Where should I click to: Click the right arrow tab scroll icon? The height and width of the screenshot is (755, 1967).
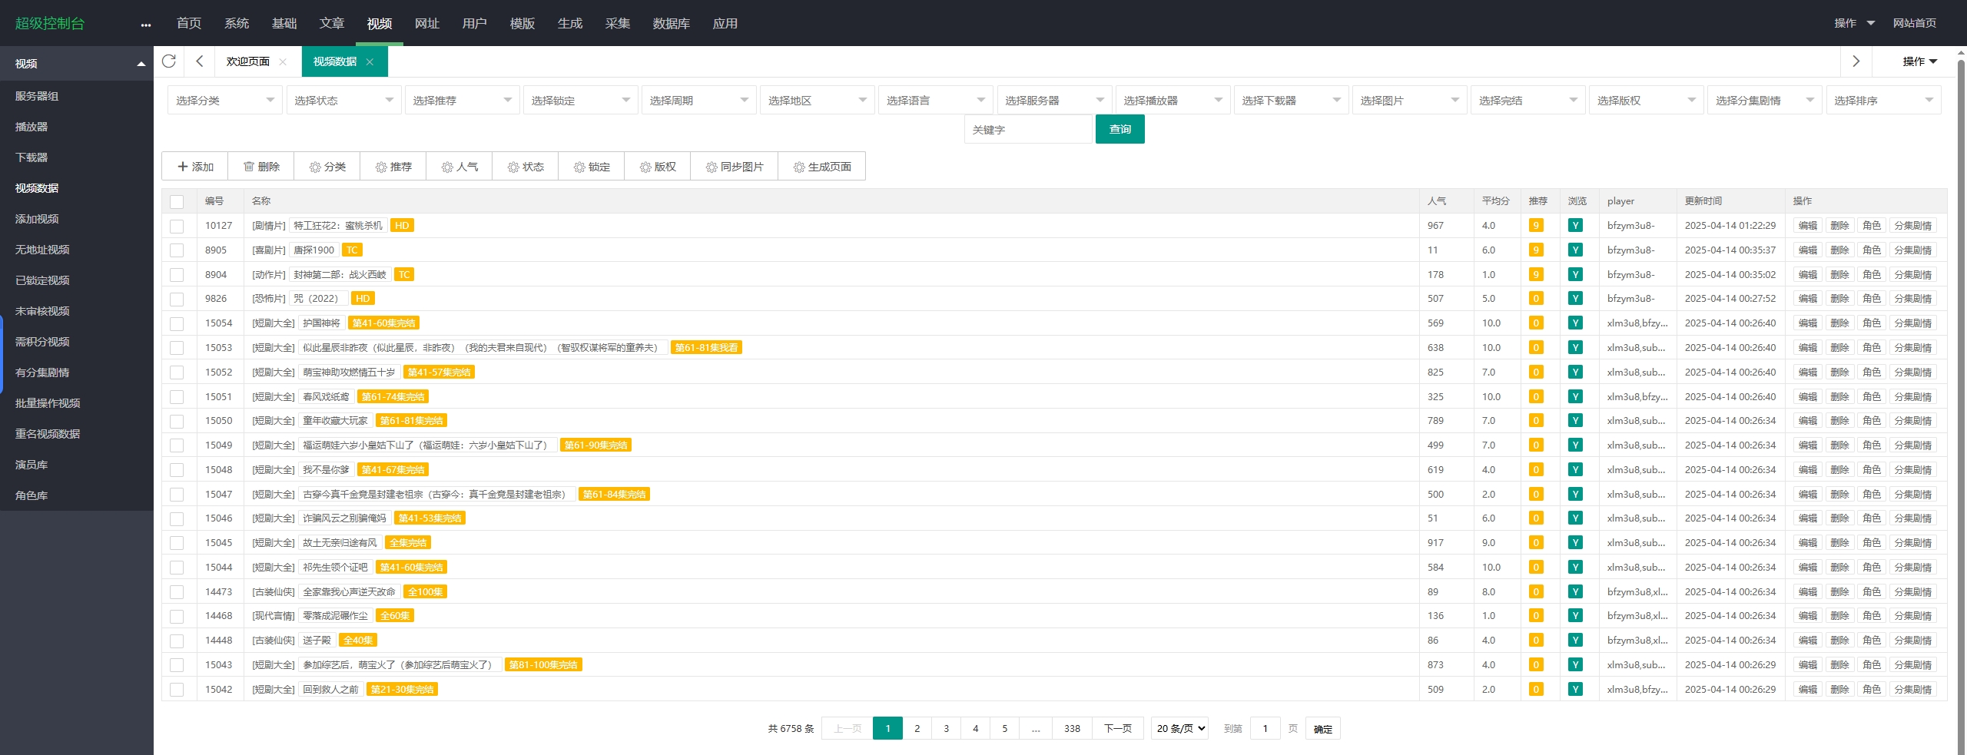pyautogui.click(x=1856, y=61)
